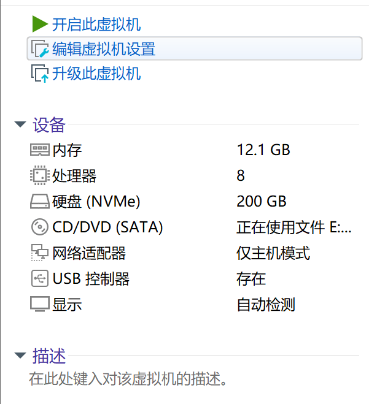Image resolution: width=369 pixels, height=404 pixels.
Task: Select the network adapter icon
Action: tap(40, 253)
